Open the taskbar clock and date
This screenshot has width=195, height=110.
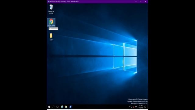[140, 107]
